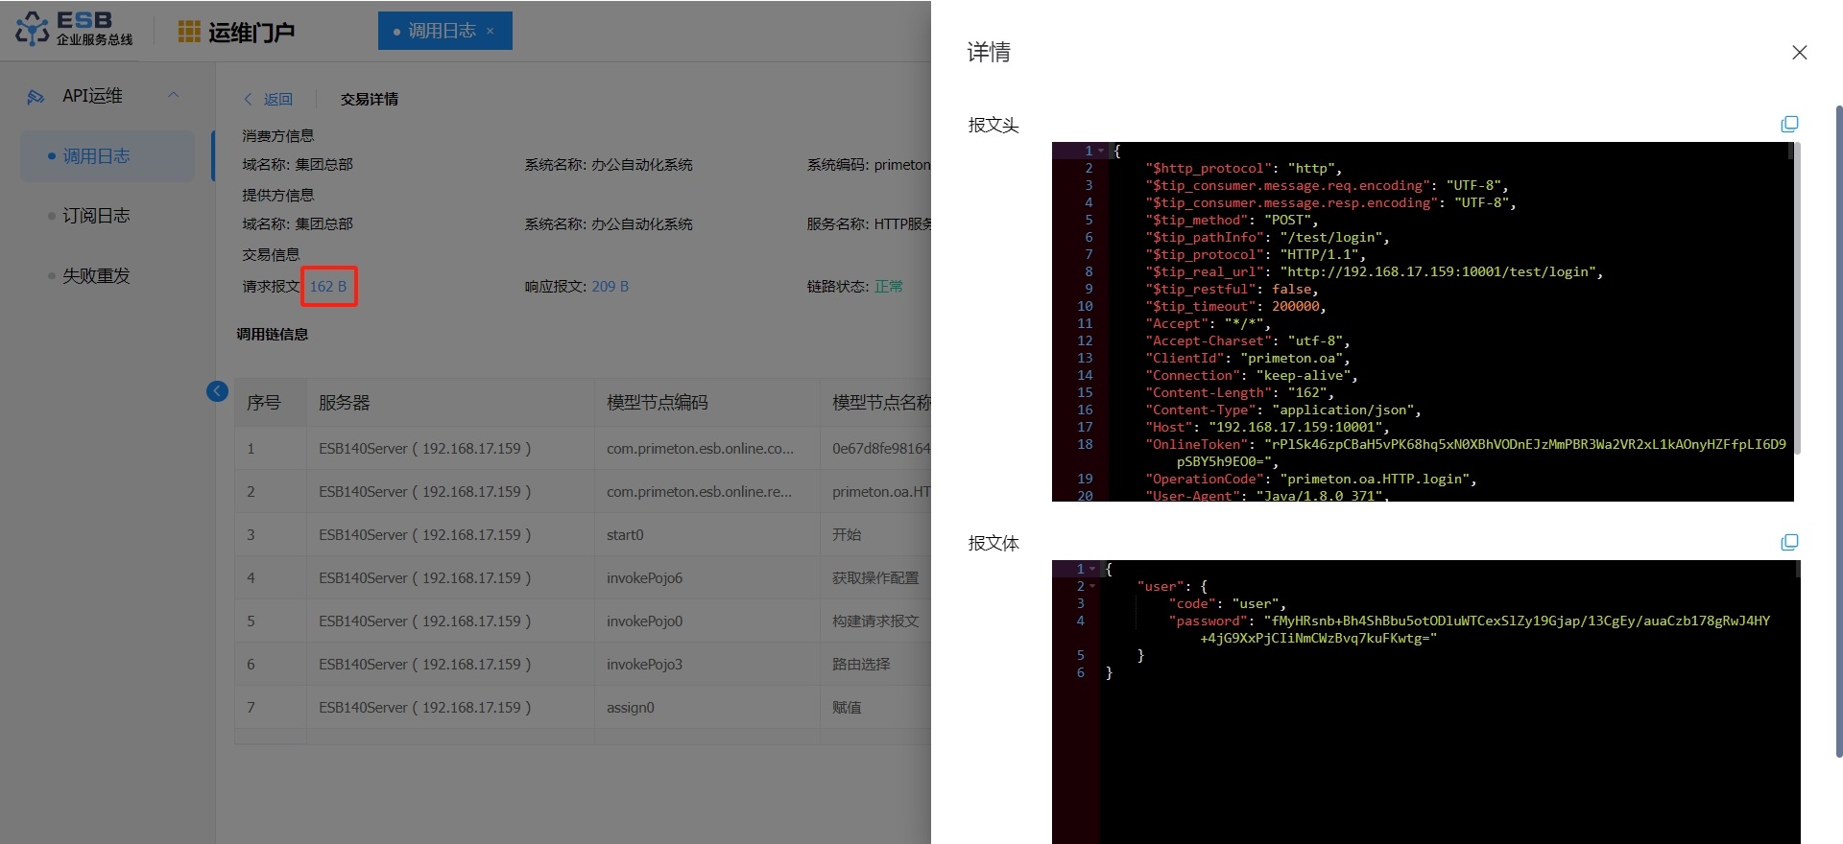Open 失败重发 in the sidebar

coord(96,276)
